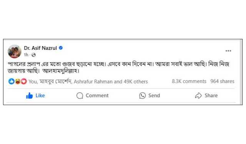Open the 8.3K comments link
246x144 pixels.
click(189, 81)
